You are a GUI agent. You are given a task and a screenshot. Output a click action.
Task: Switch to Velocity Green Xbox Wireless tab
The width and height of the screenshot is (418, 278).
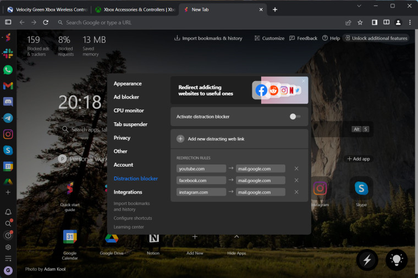coord(47,9)
